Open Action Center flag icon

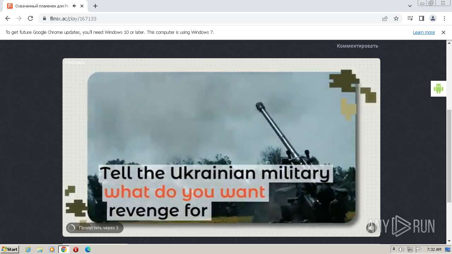click(x=418, y=249)
